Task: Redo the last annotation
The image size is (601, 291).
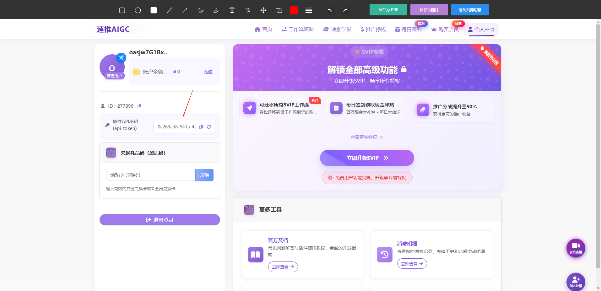Action: click(345, 10)
